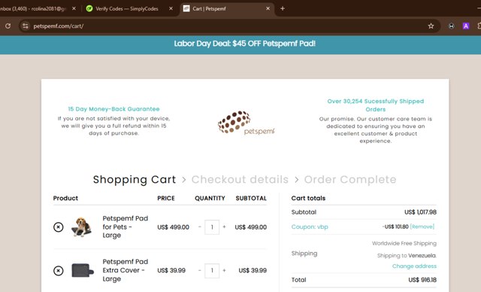Close the Inbox Gmail tab

tap(74, 8)
